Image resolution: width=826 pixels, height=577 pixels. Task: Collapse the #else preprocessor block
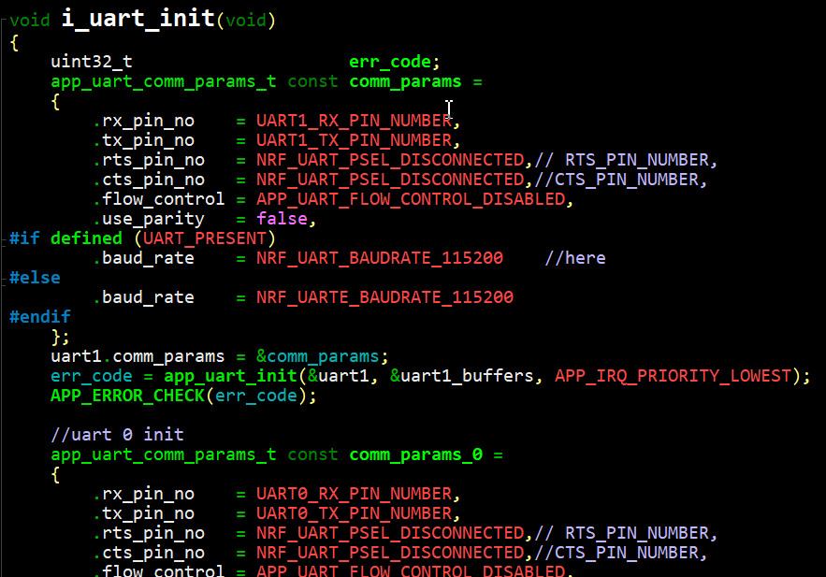point(4,277)
